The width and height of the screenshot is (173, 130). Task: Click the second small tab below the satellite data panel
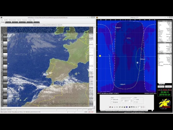tap(163, 84)
